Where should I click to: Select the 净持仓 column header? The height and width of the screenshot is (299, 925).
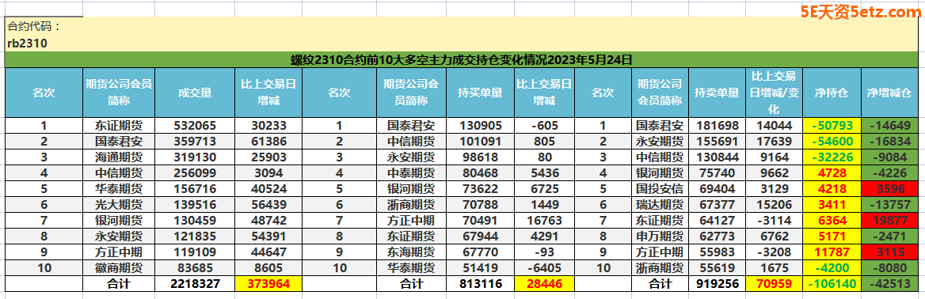tap(832, 93)
